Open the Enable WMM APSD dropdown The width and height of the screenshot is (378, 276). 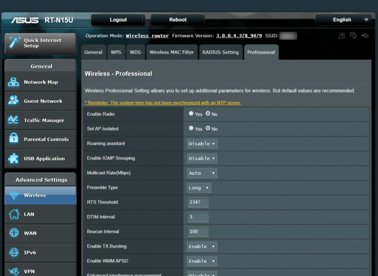coord(202,261)
